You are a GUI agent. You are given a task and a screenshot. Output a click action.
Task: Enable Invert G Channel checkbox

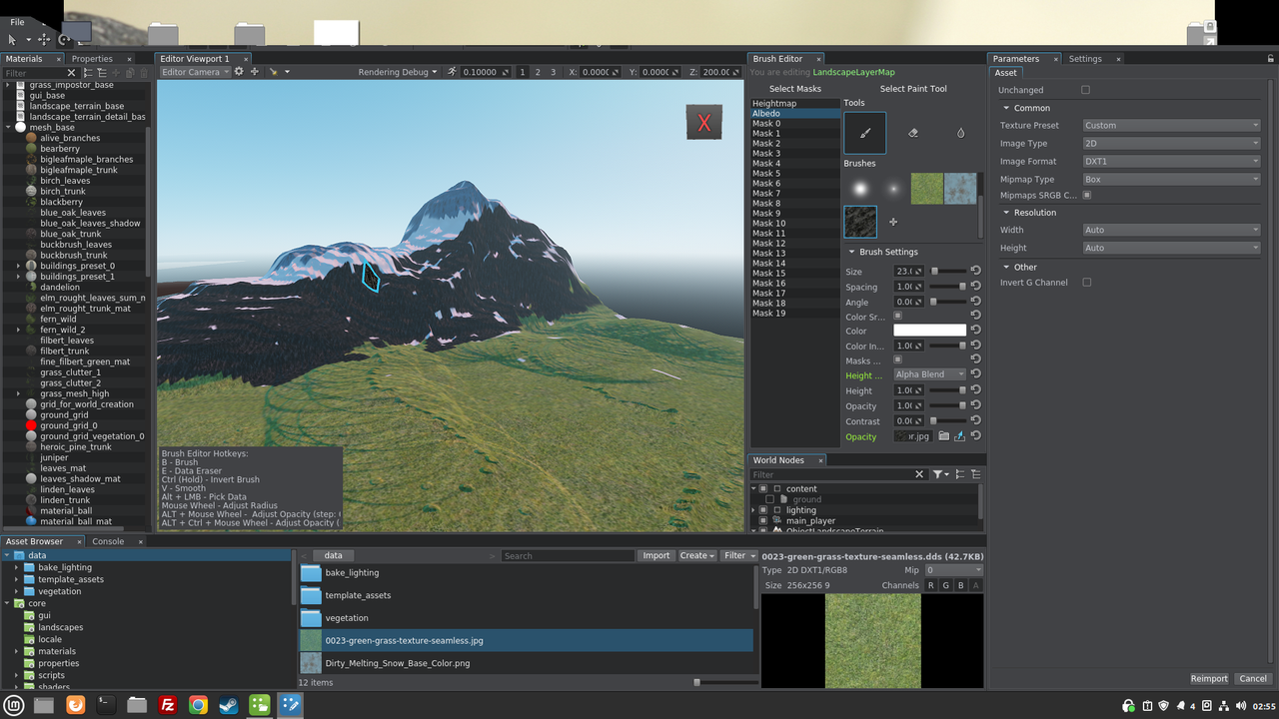(1087, 283)
